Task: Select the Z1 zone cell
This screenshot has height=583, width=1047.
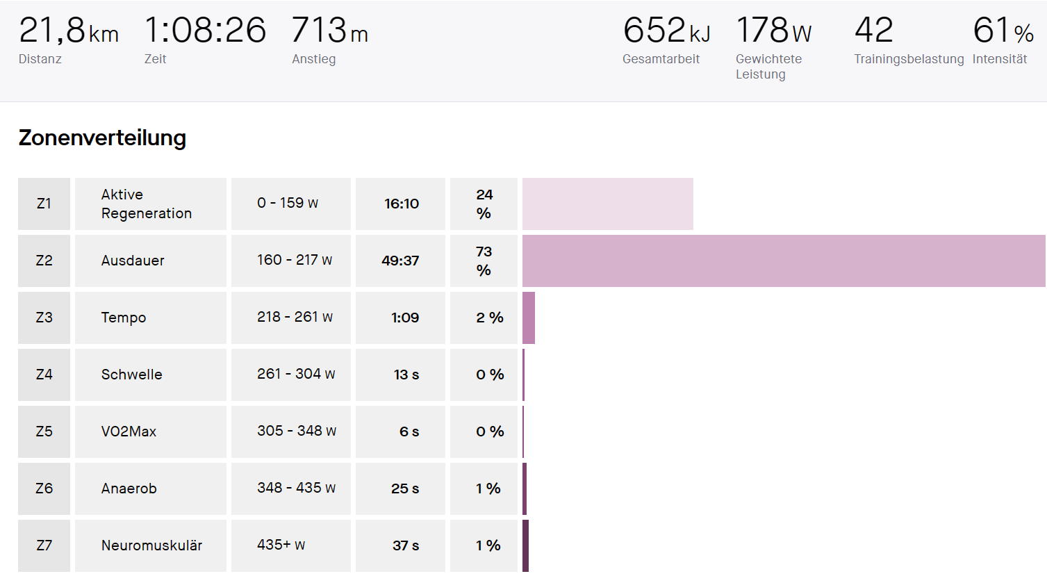Action: pos(44,204)
